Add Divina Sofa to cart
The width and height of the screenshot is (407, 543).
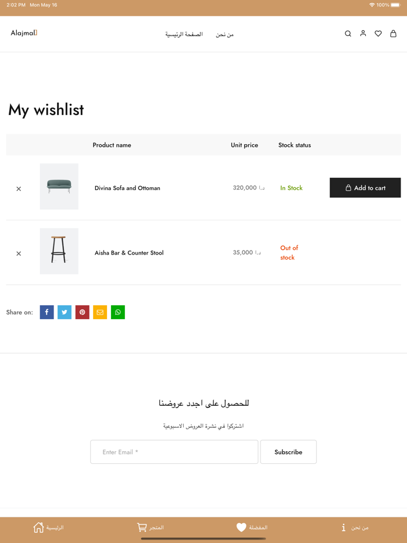coord(365,188)
